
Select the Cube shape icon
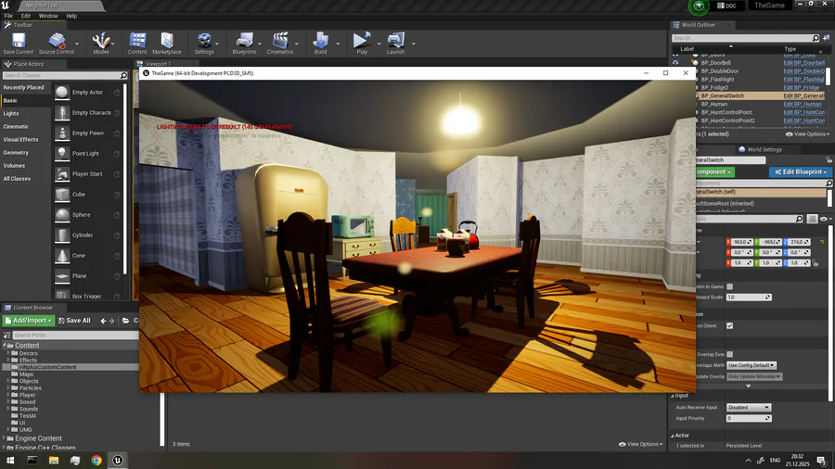click(62, 195)
